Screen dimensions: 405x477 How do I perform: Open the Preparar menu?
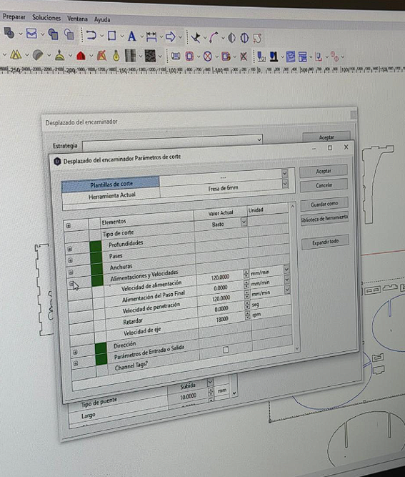pos(14,16)
